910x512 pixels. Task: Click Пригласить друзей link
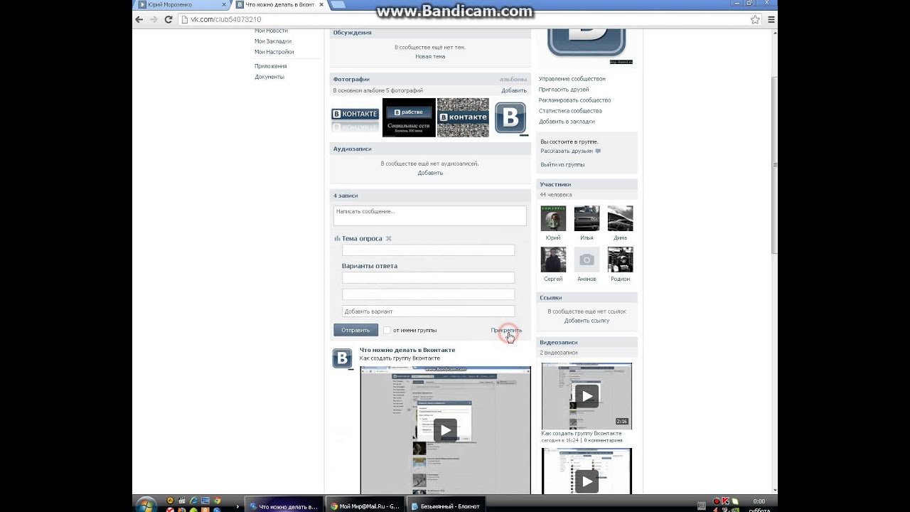pyautogui.click(x=564, y=90)
